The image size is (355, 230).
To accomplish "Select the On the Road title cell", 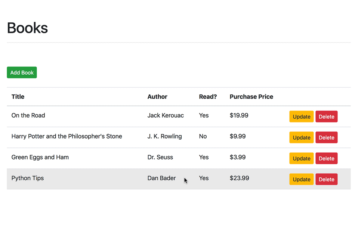I will [x=28, y=115].
